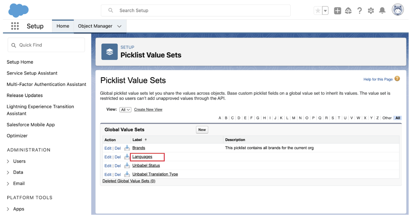Filter the list by letter L
The image size is (411, 218).
coord(287,118)
